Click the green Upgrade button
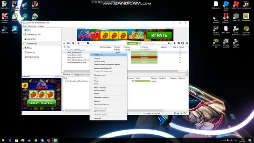Image resolution: width=254 pixels, height=143 pixels. pyautogui.click(x=132, y=43)
